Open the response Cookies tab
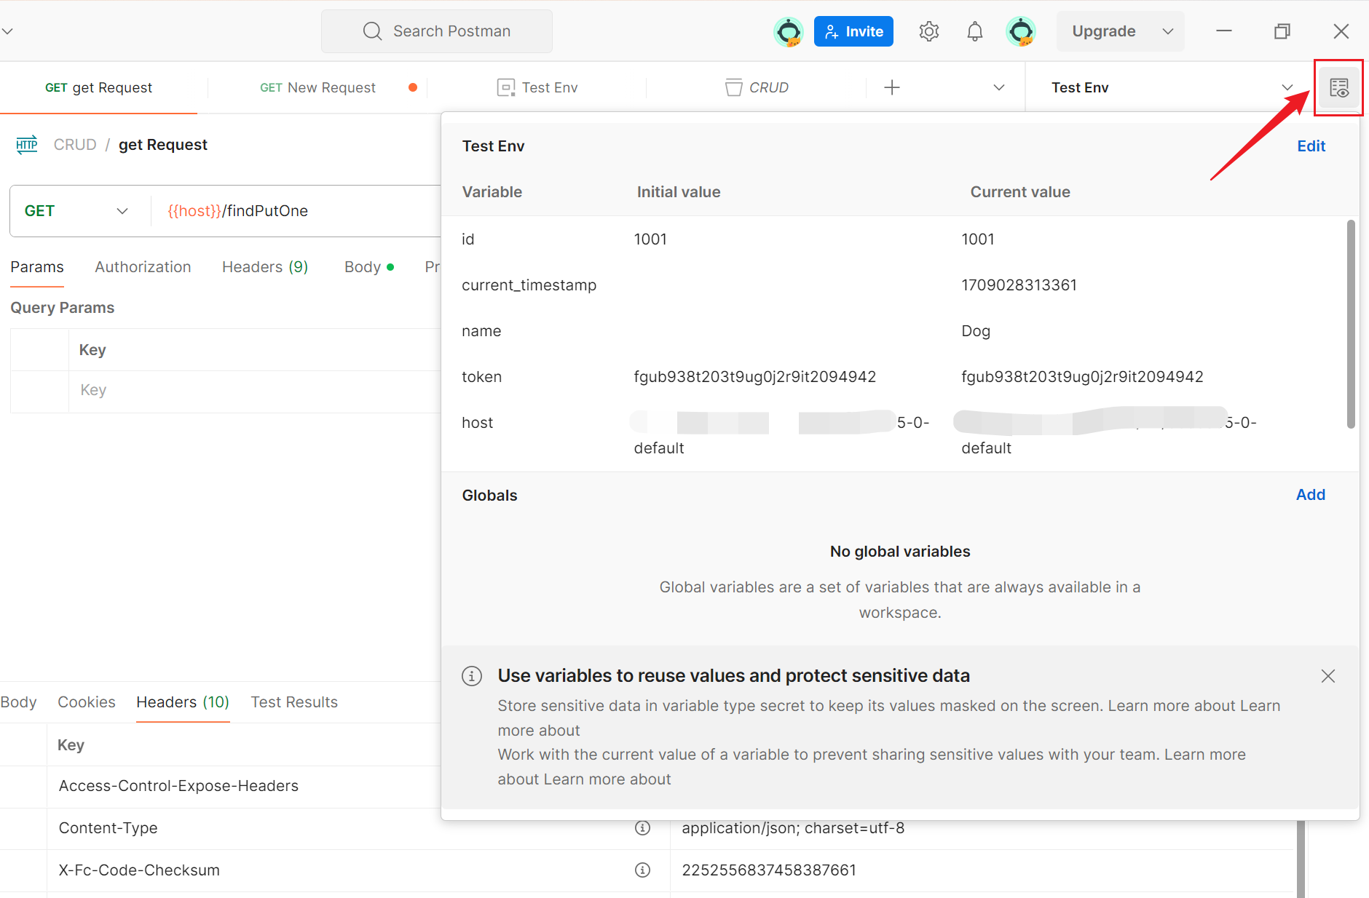Screen dimensions: 1369x898 pos(87,702)
